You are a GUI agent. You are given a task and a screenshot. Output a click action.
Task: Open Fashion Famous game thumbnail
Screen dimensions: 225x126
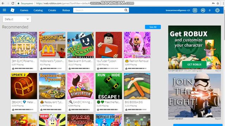[x=137, y=45]
